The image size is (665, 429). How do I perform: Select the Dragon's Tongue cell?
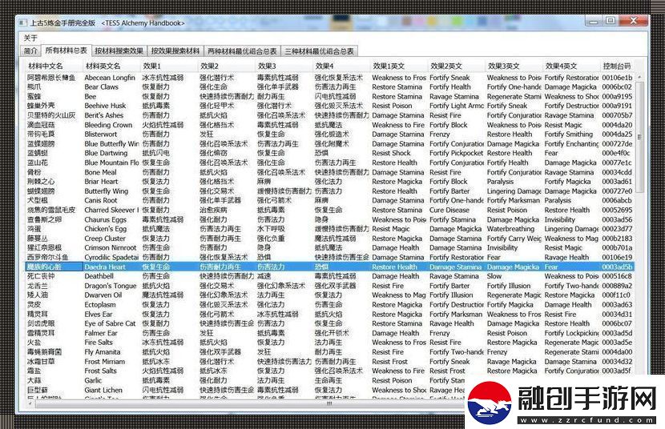click(x=111, y=286)
